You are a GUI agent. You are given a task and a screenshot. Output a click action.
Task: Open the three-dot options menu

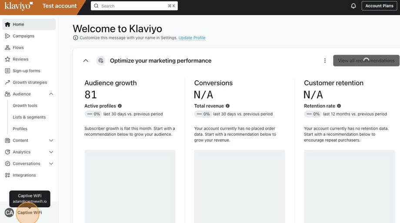click(x=325, y=61)
